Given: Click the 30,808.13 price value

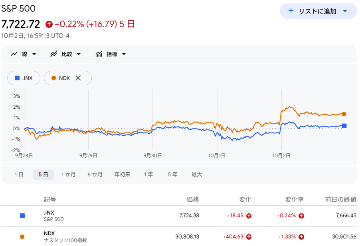Looking at the screenshot, I should (x=187, y=236).
